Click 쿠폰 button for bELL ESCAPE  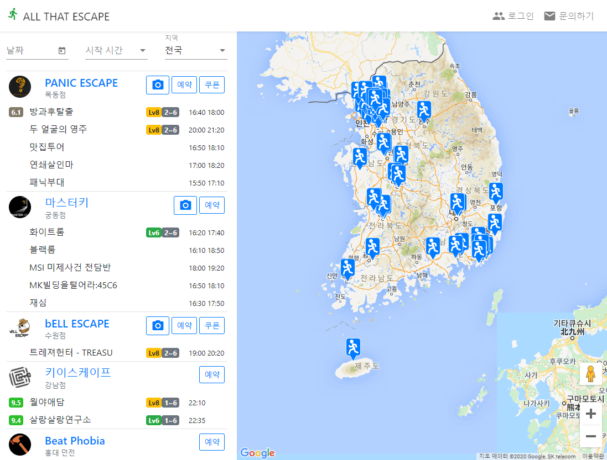coord(212,325)
